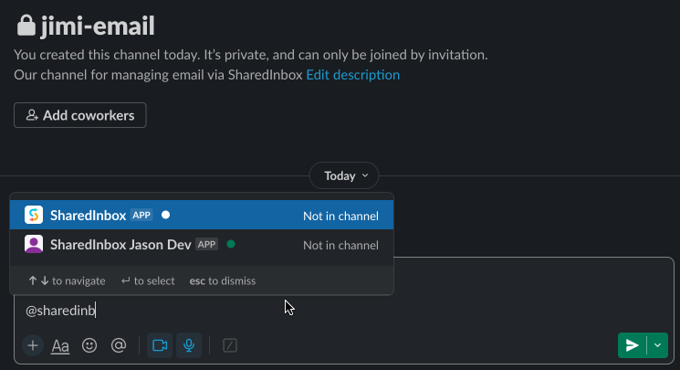Viewport: 680px width, 370px height.
Task: Click the mention @ icon in the toolbar
Action: click(119, 345)
